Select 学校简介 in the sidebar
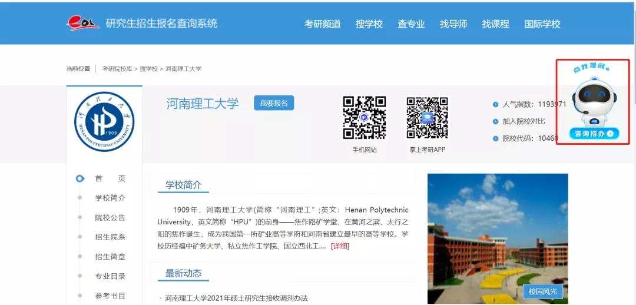The image size is (636, 305). [x=110, y=198]
